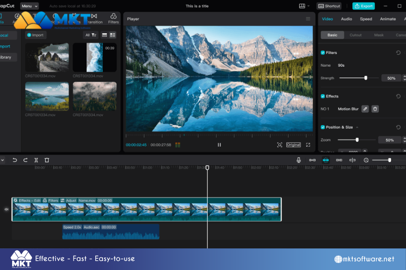406x270 pixels.
Task: Mute the main video track
Action: [6, 209]
